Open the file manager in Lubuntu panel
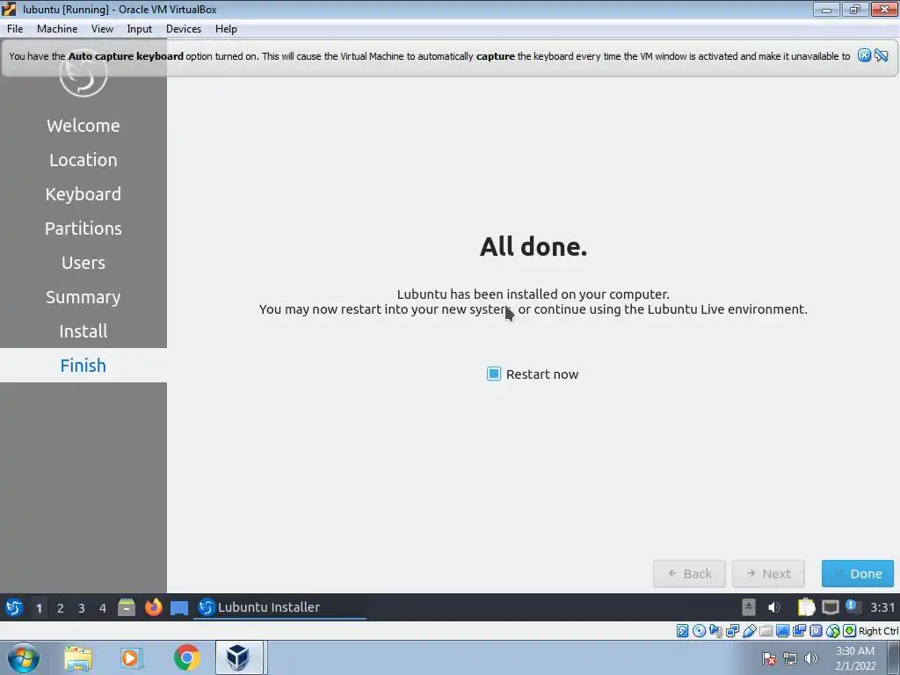900x675 pixels. 127,607
